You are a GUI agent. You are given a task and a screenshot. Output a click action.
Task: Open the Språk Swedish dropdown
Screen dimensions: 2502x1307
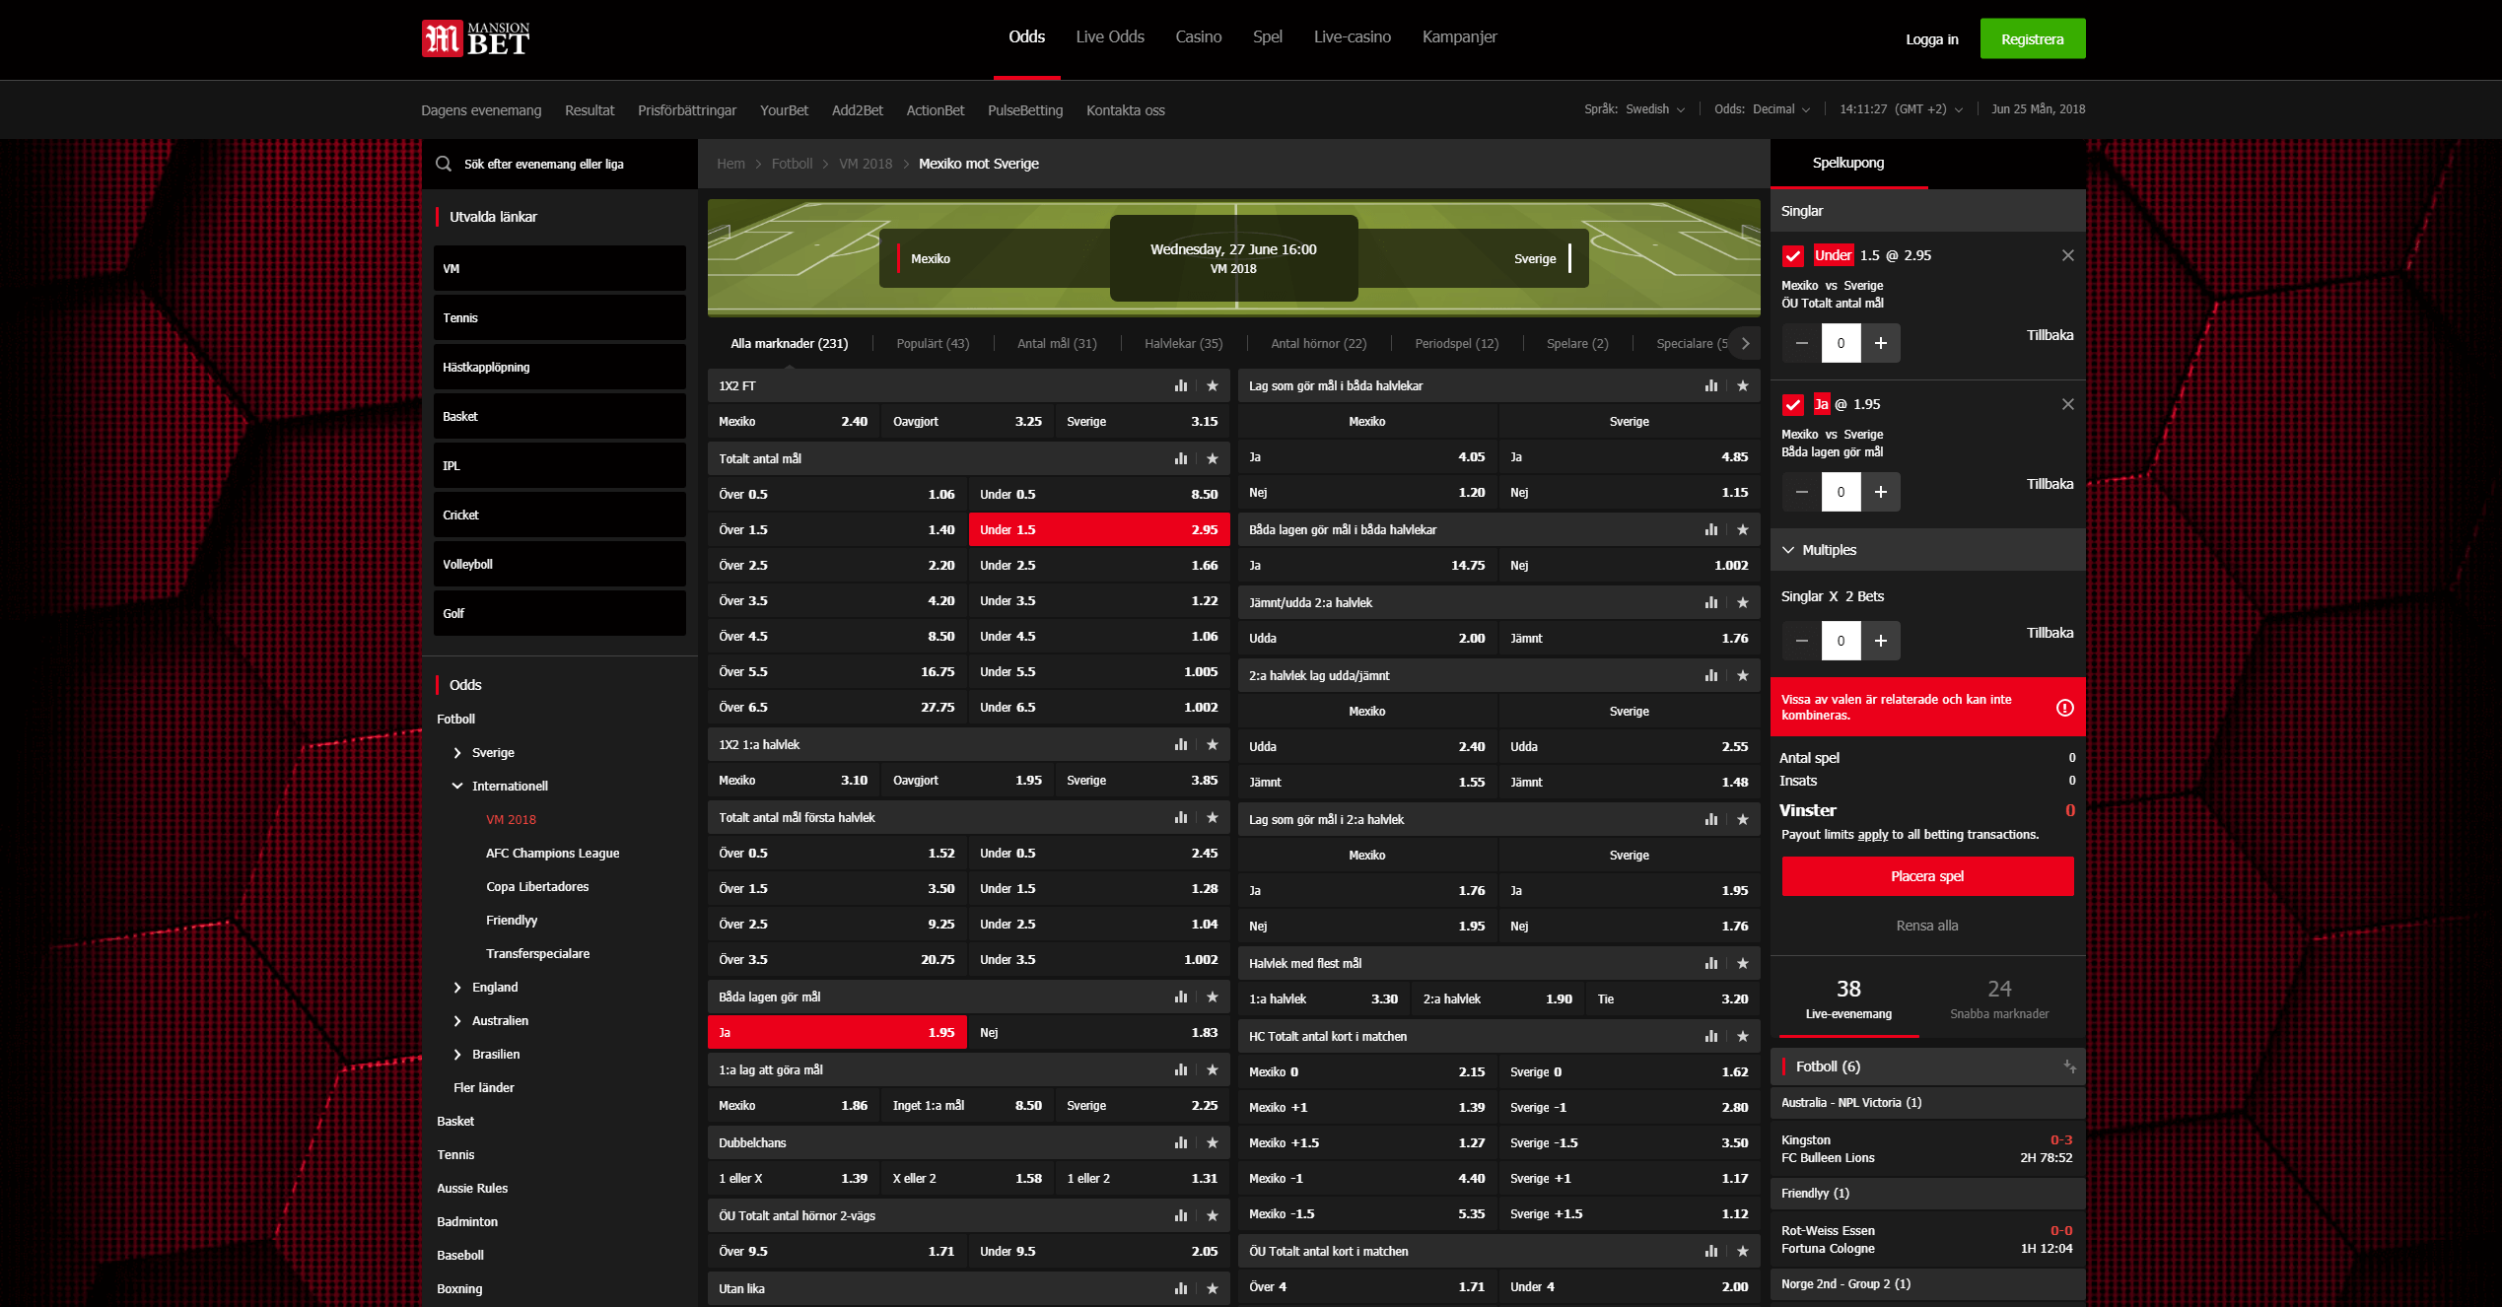pyautogui.click(x=1635, y=109)
